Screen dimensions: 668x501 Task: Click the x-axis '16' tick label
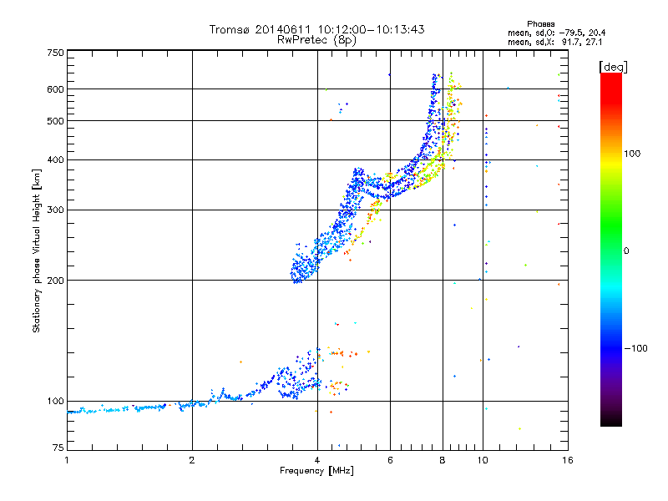[x=568, y=460]
